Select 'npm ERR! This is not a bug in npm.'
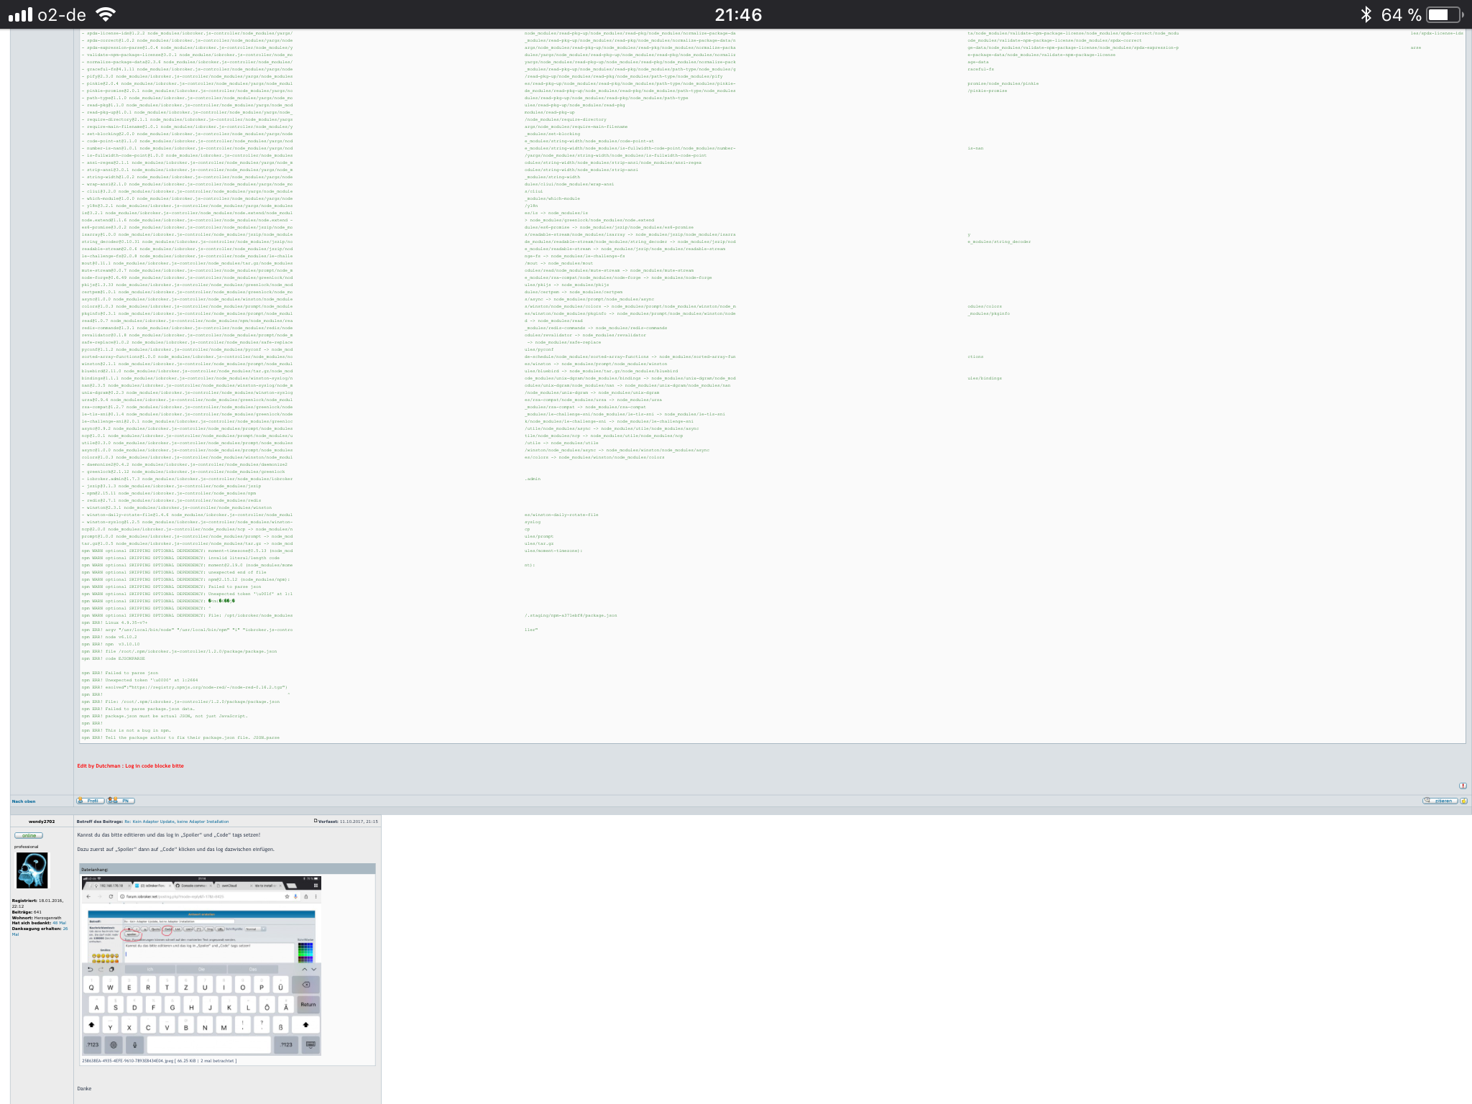Screen dimensions: 1472x1104 [126, 730]
